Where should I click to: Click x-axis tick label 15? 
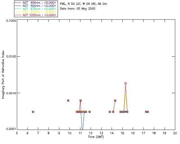click(122, 133)
